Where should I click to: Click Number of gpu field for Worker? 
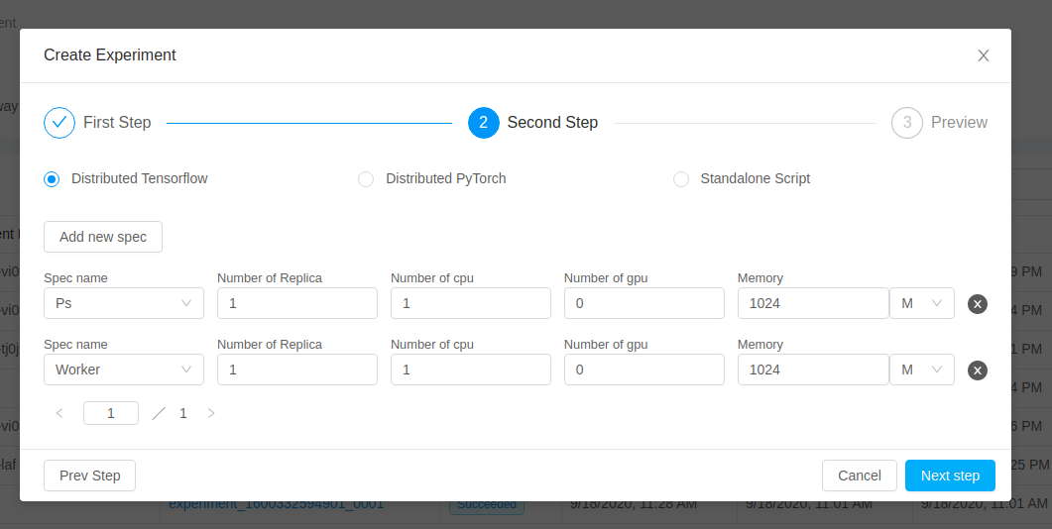coord(643,370)
